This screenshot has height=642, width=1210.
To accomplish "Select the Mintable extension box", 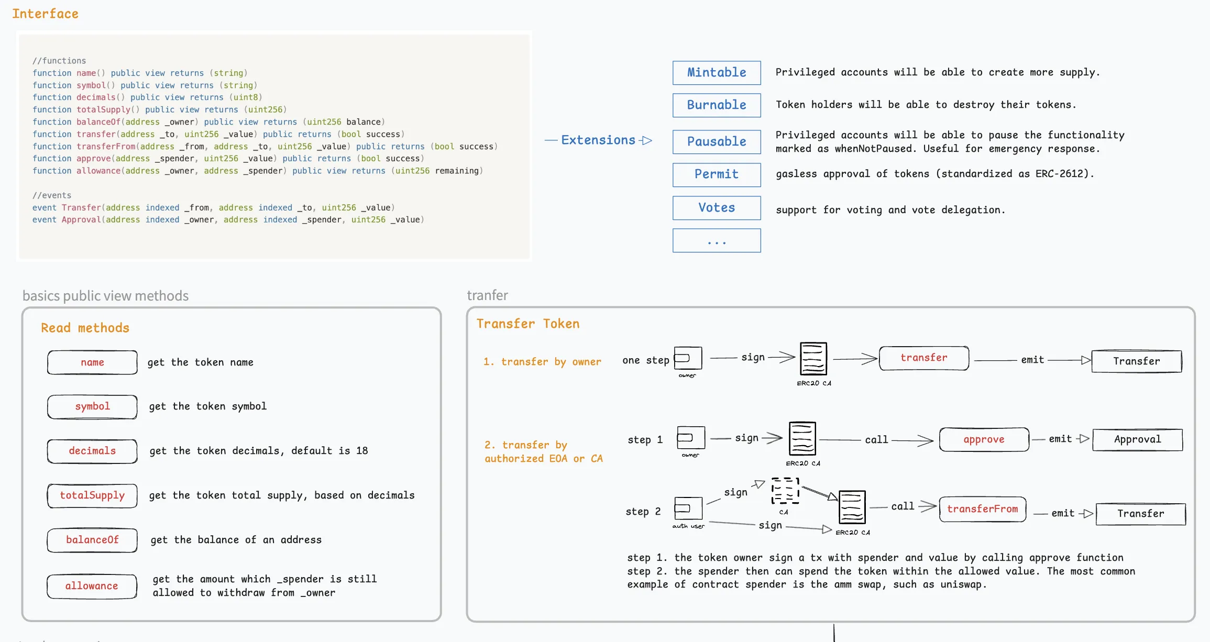I will click(716, 73).
